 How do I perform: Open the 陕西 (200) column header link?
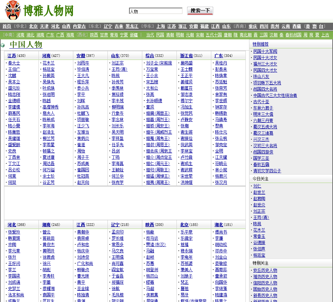pyautogui.click(x=150, y=225)
